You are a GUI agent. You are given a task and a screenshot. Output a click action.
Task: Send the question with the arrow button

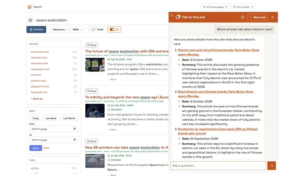coord(271,165)
